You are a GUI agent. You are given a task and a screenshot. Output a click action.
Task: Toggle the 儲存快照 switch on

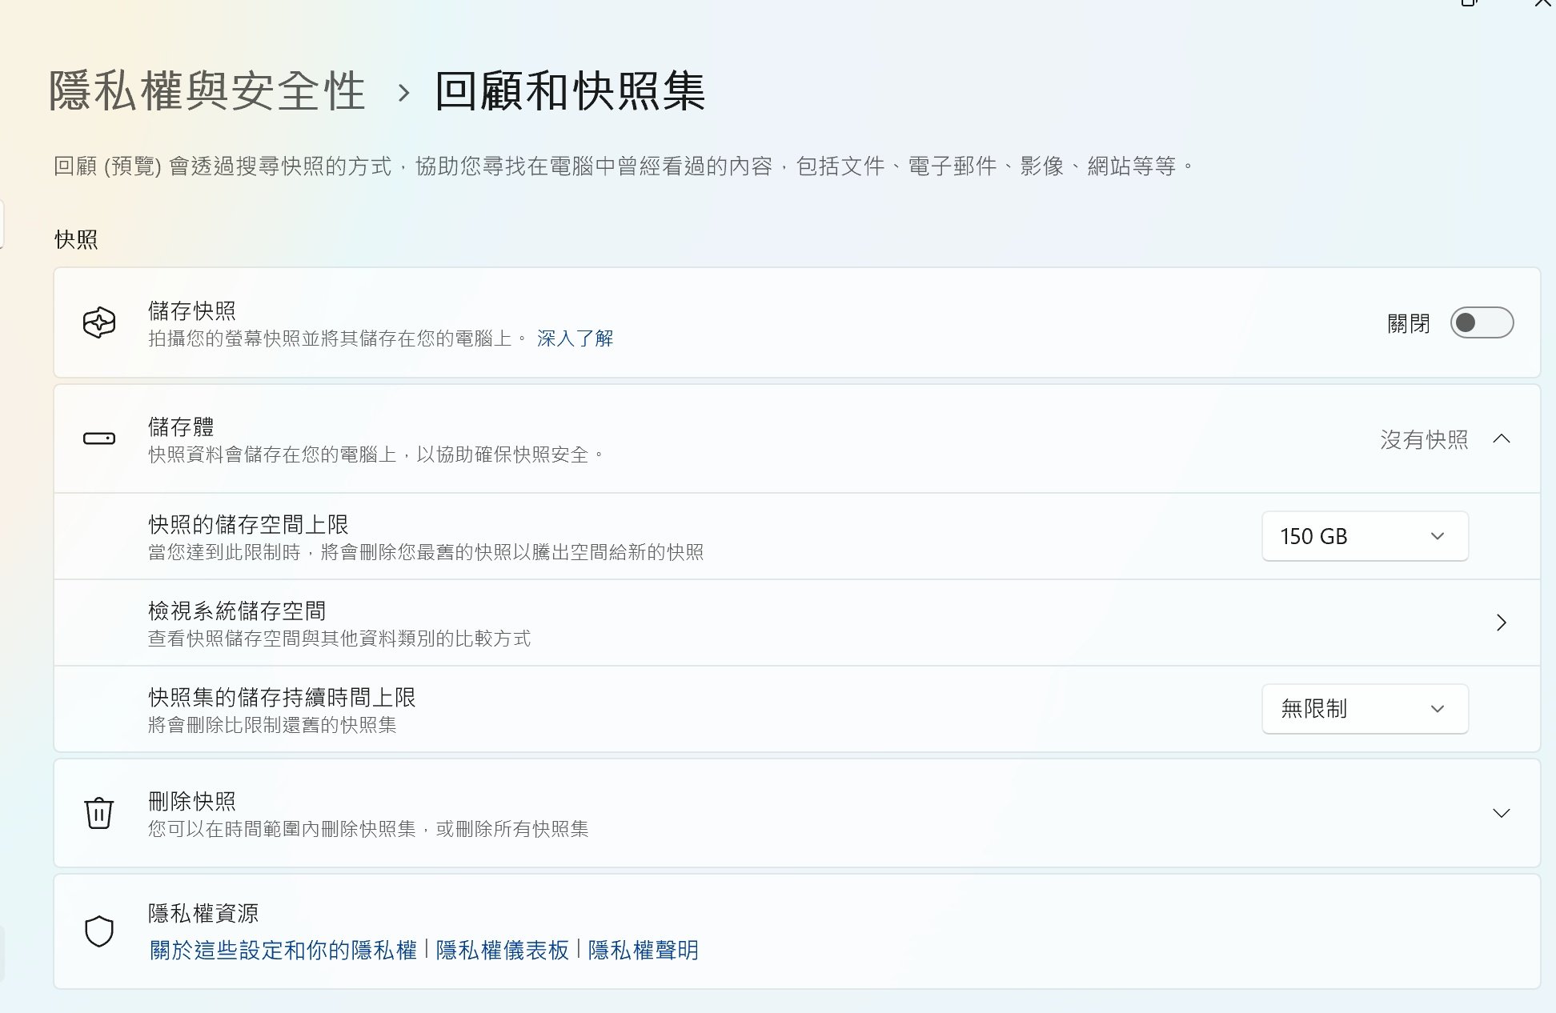(1481, 322)
